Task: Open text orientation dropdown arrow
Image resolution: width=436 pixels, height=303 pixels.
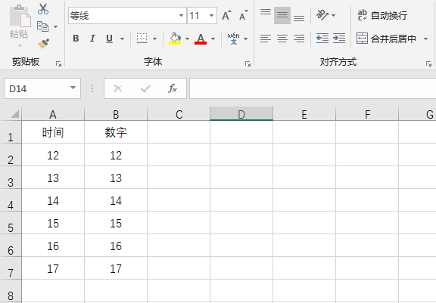Action: click(x=333, y=15)
